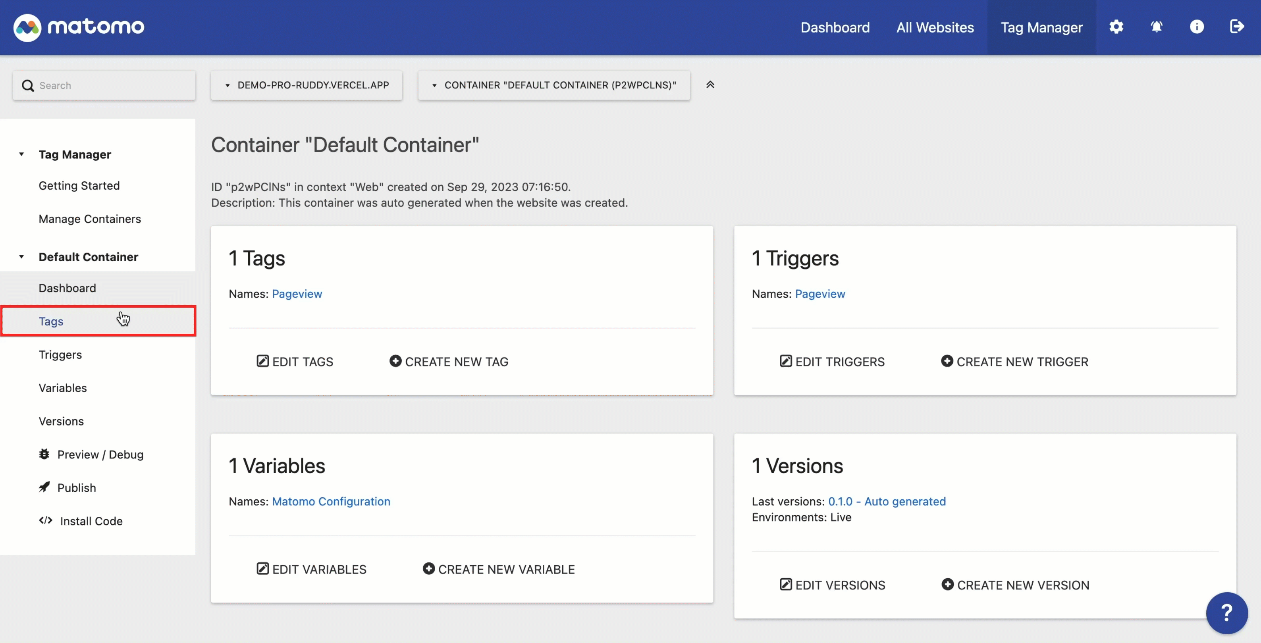
Task: Click the Edit Versions pencil icon
Action: [x=786, y=584]
